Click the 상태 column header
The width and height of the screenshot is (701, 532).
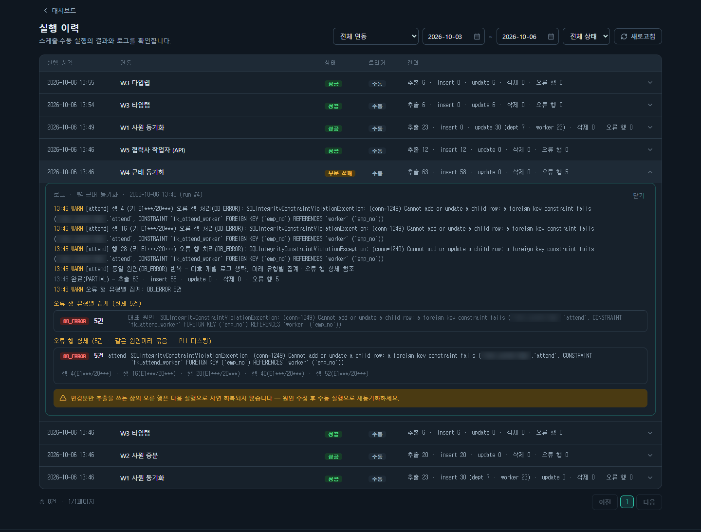330,63
